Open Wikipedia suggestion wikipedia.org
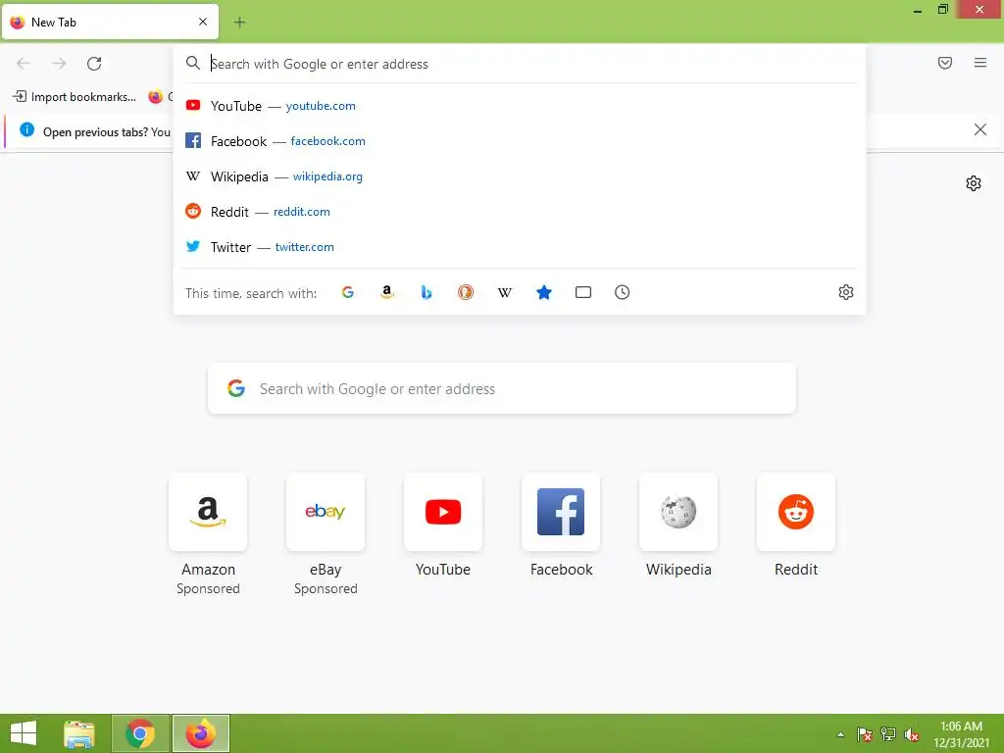Viewport: 1004px width, 753px height. (x=519, y=176)
